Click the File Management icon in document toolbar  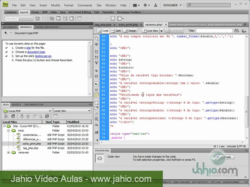pyautogui.click(x=237, y=31)
